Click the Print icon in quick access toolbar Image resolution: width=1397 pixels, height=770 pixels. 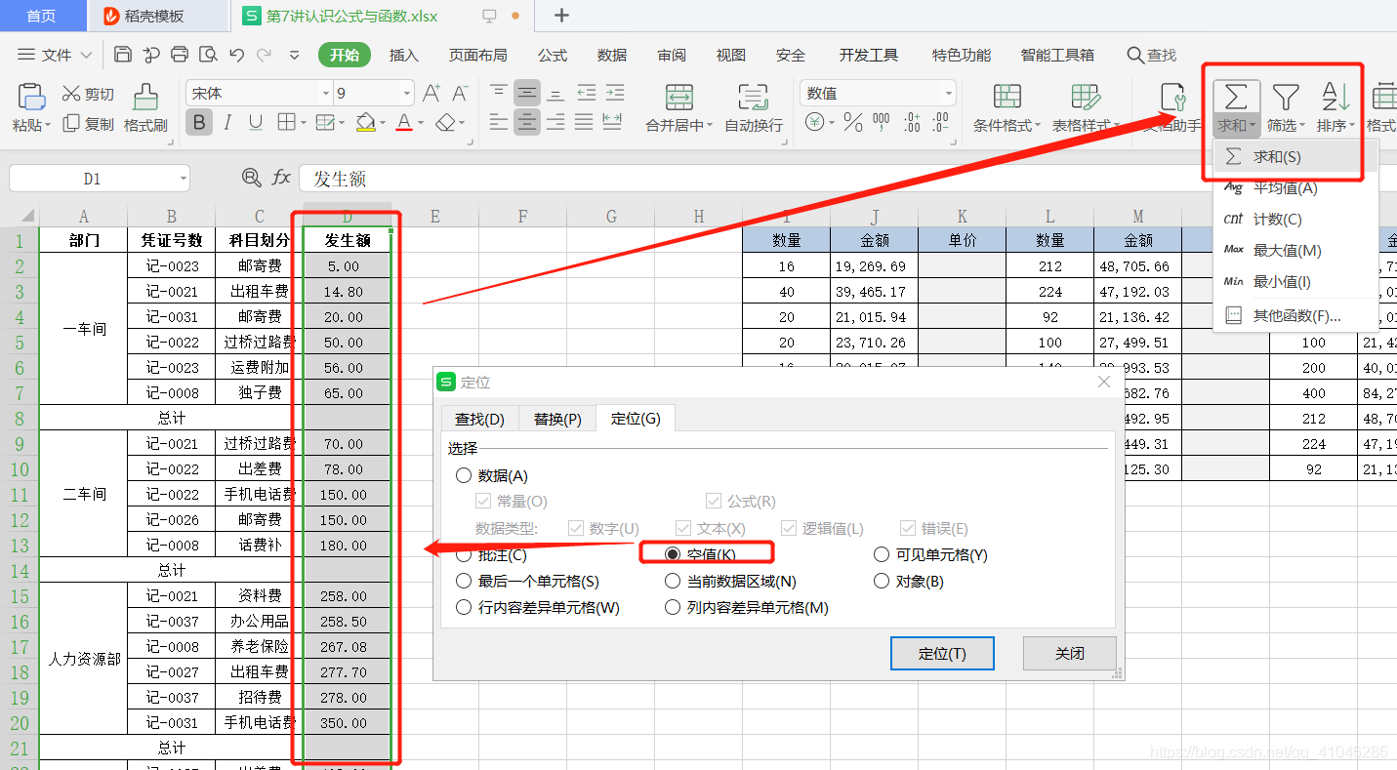click(x=180, y=55)
